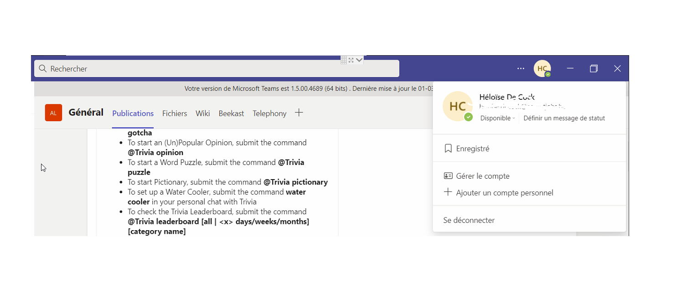The image size is (687, 299).
Task: Click the @Trivia opinion command text
Action: coord(155,153)
